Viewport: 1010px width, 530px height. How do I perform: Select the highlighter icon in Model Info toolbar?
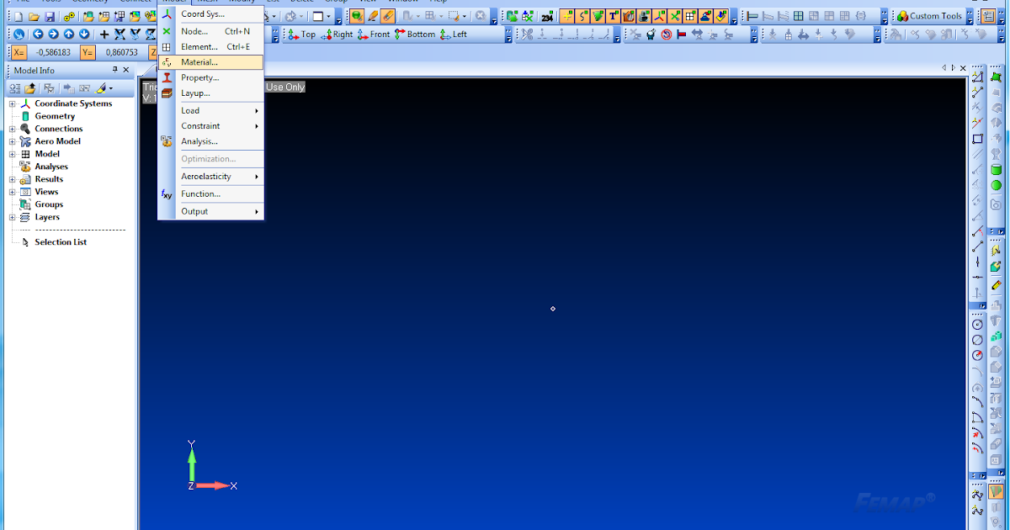100,88
